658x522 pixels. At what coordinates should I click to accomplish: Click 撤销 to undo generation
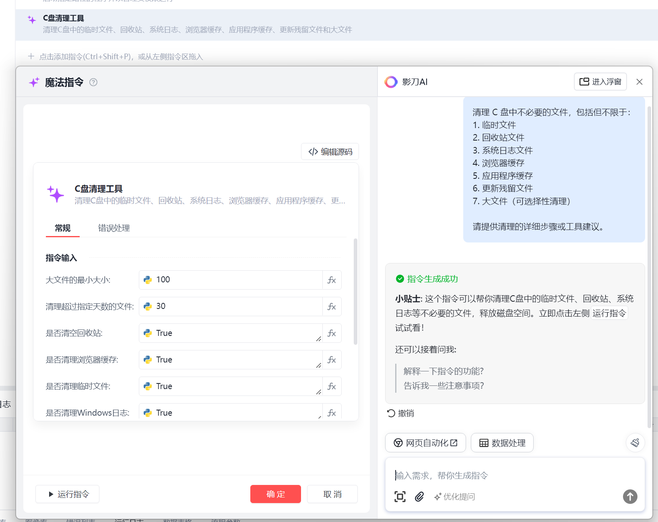coord(400,413)
